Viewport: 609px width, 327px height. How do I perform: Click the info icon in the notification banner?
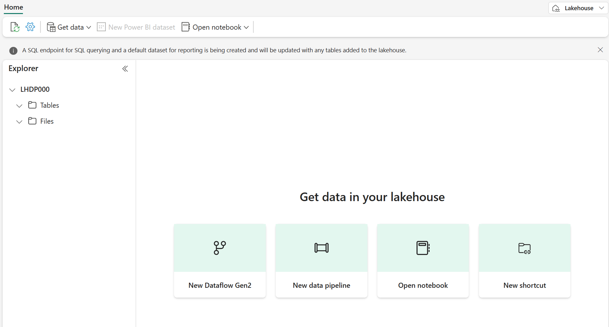click(x=13, y=50)
